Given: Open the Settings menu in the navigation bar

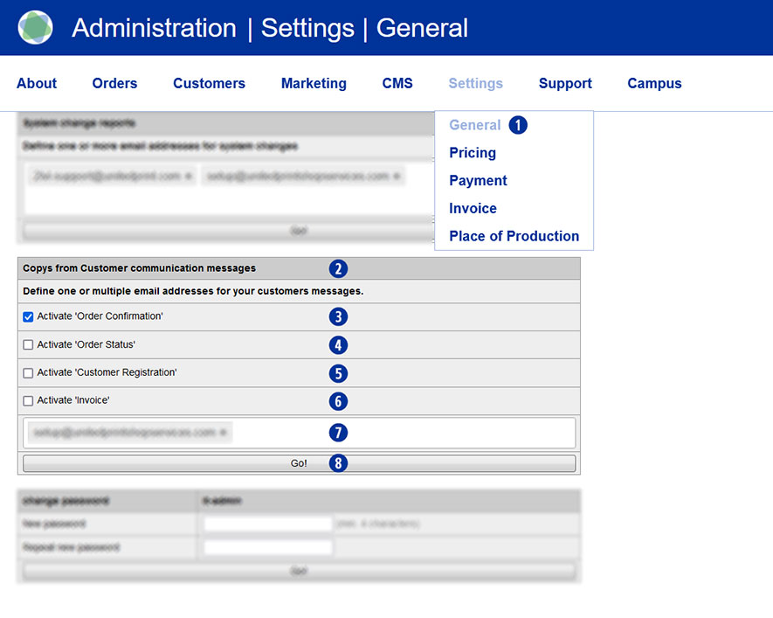Looking at the screenshot, I should [x=475, y=84].
